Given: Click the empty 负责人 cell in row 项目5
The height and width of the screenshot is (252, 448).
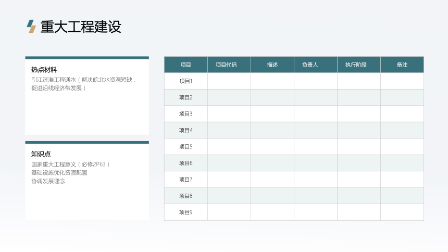Looking at the screenshot, I should click(x=316, y=147).
